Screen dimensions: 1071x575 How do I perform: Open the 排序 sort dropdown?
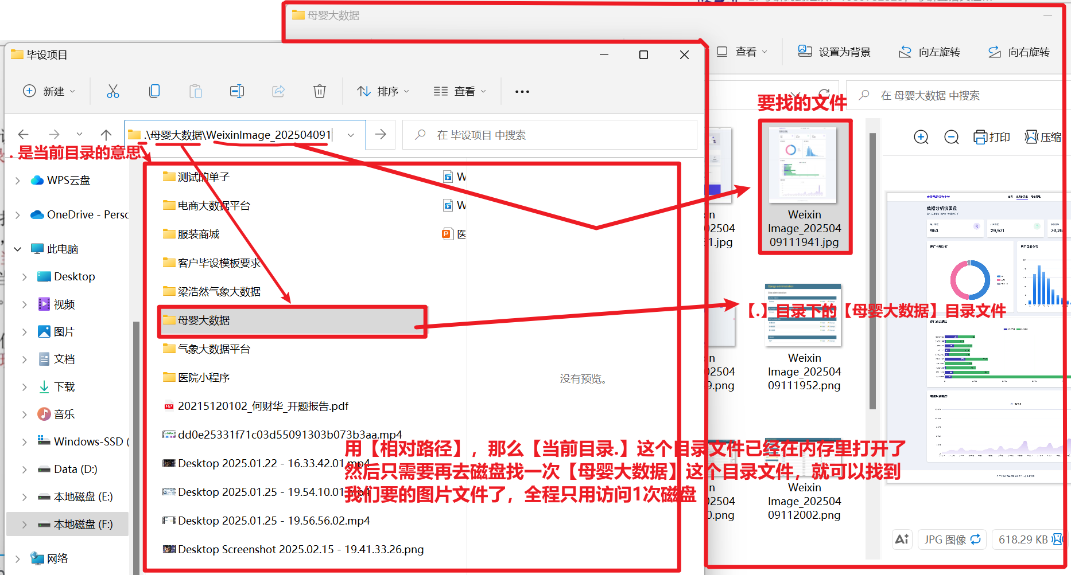pos(383,91)
